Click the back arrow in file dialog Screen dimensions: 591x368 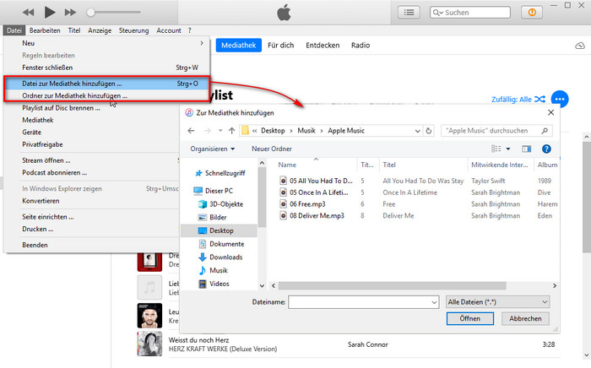(191, 131)
